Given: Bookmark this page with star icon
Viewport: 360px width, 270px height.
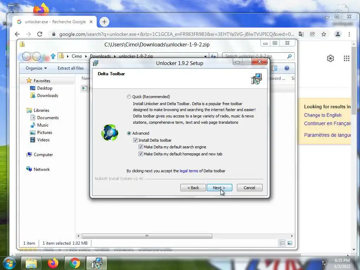Looking at the screenshot, I should point(324,34).
